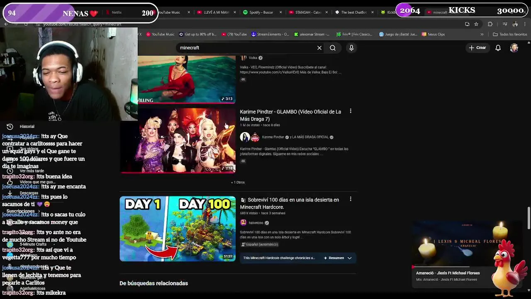Close the STANGAH tab

click(x=326, y=12)
